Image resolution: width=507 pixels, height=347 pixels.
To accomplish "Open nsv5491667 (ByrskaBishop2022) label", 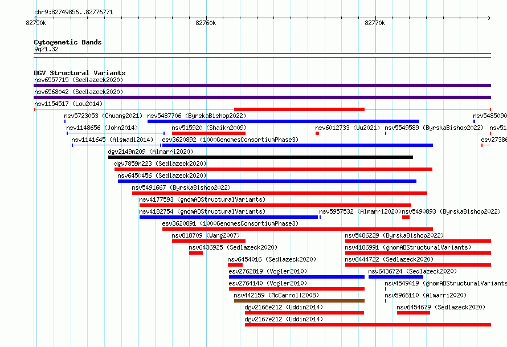I will [181, 187].
